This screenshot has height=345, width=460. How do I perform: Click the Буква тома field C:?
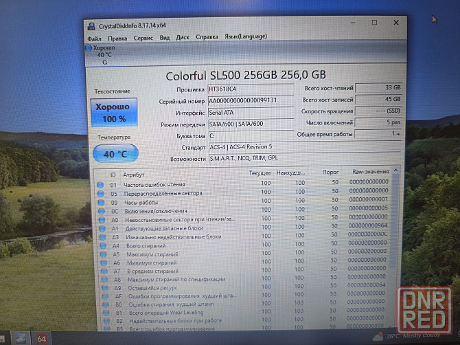[251, 135]
